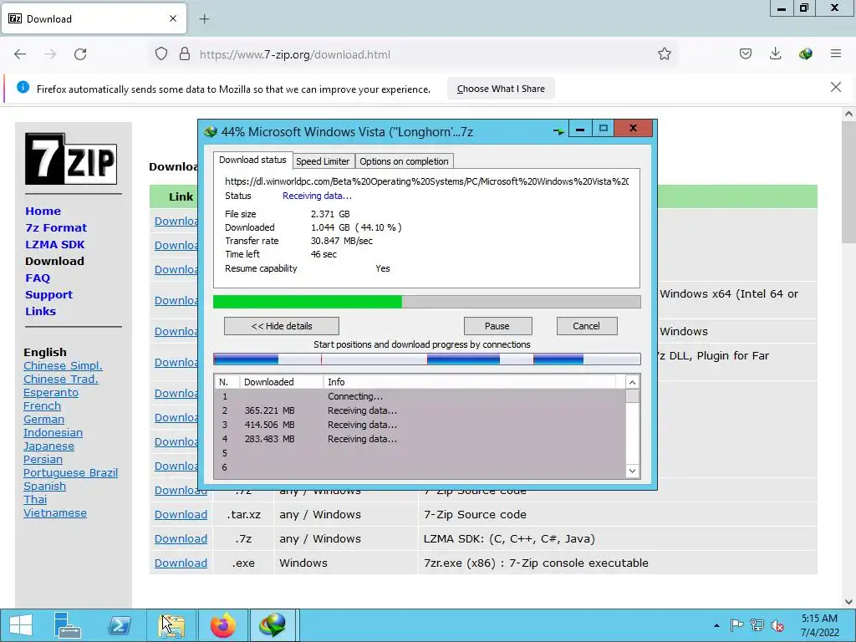The image size is (856, 642).
Task: Click the taskbar clock showing 5:15 AM
Action: click(x=819, y=625)
